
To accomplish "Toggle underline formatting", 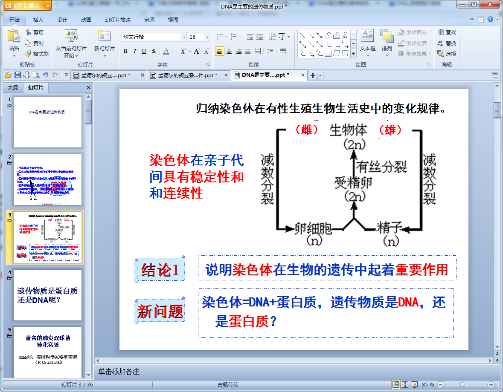I will [x=144, y=51].
